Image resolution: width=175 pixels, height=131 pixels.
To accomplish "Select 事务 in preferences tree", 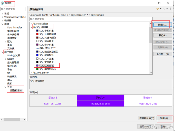I will click(10, 45).
